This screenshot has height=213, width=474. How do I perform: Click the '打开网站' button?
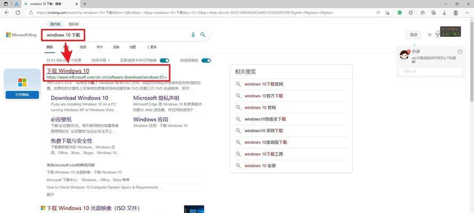coord(22,95)
